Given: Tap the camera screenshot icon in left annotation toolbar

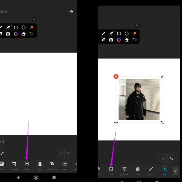Looking at the screenshot, I should click(8, 34).
